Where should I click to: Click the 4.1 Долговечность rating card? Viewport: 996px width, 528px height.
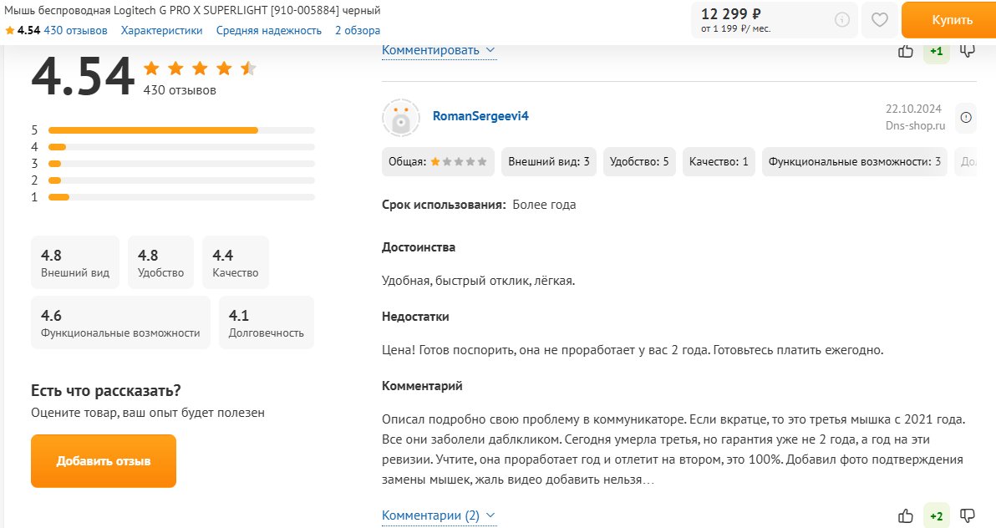point(267,322)
